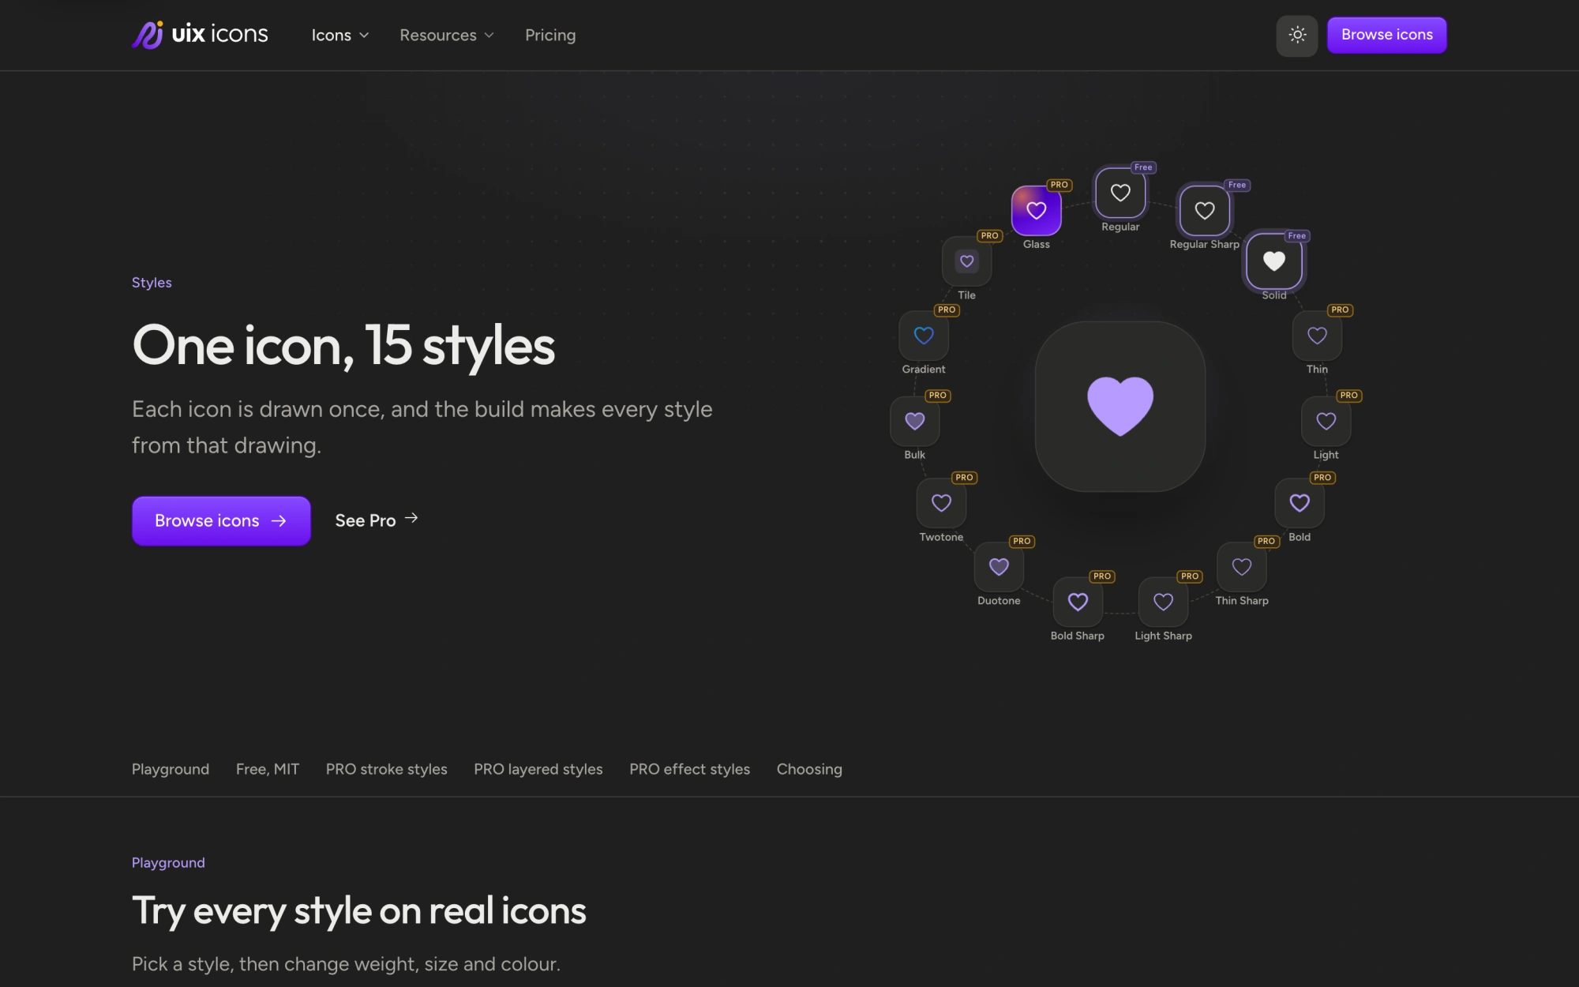
Task: Open the PRO stroke styles tab
Action: click(x=387, y=769)
